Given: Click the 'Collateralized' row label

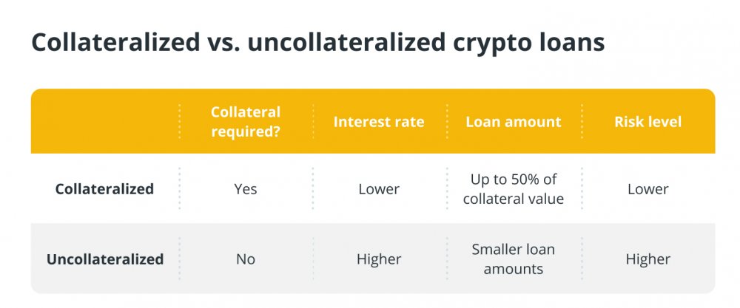Looking at the screenshot, I should pyautogui.click(x=105, y=189).
